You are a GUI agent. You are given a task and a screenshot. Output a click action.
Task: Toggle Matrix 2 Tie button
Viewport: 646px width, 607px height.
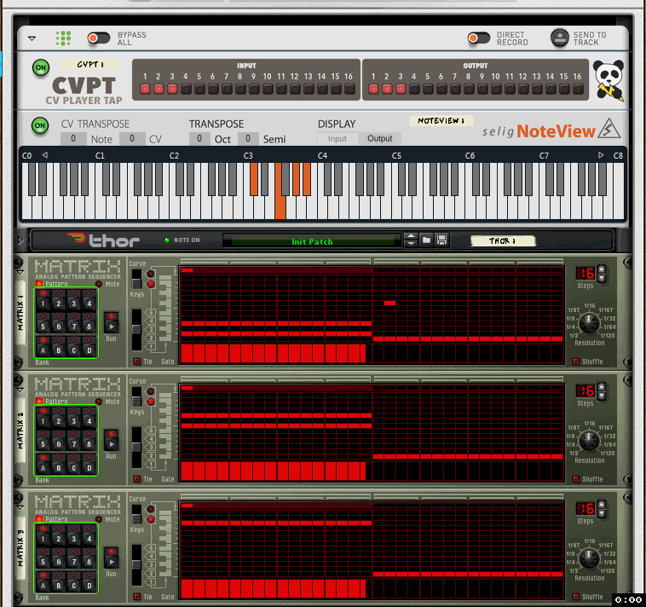[x=137, y=479]
